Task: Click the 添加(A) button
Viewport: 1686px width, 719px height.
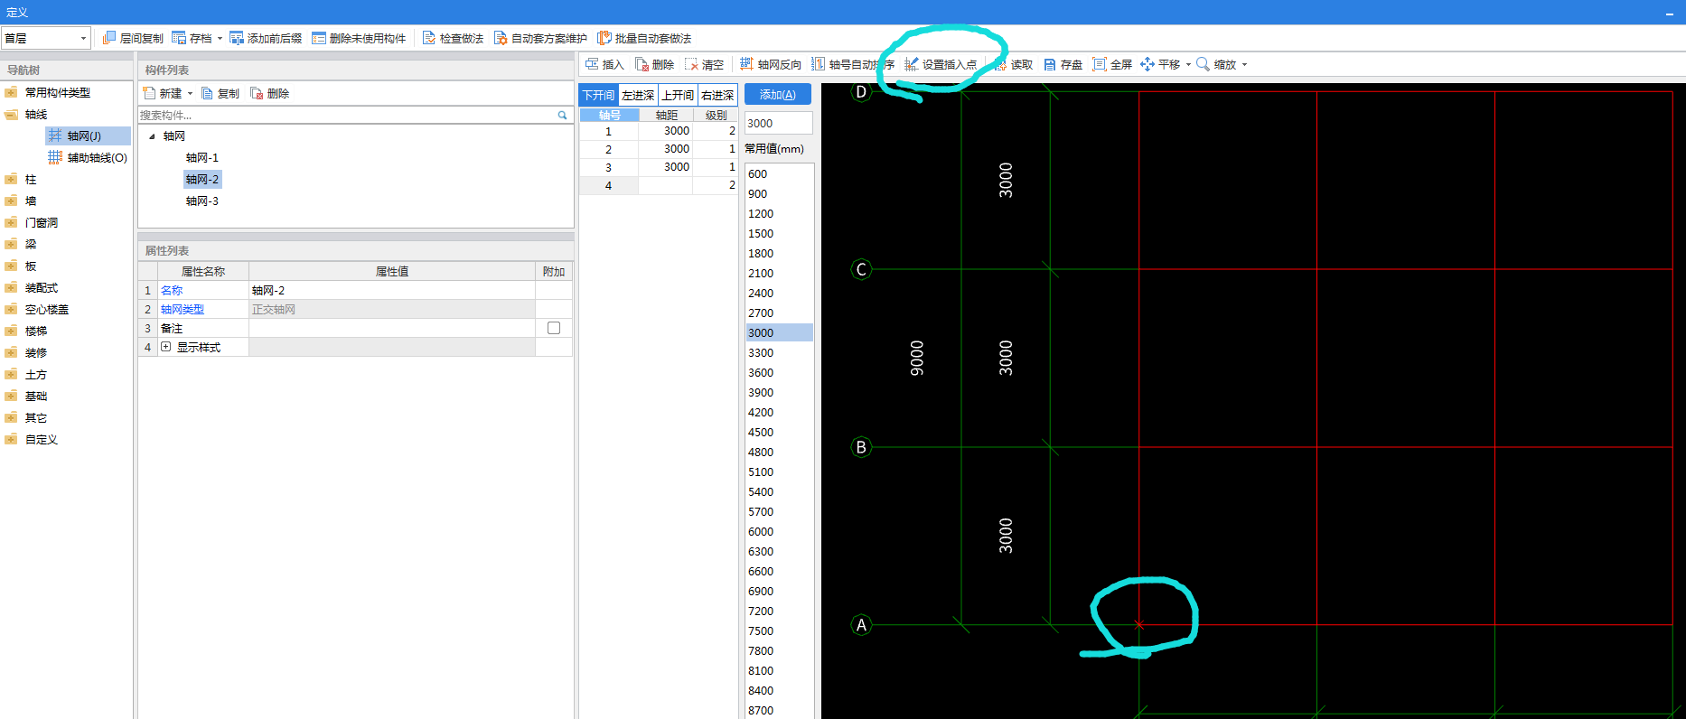Action: point(778,95)
